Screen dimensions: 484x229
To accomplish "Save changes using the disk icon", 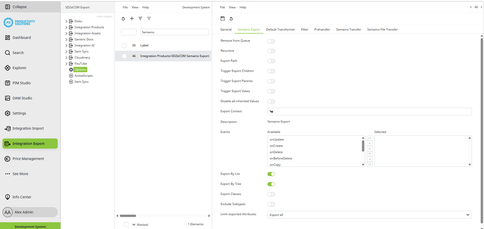I will pyautogui.click(x=222, y=18).
